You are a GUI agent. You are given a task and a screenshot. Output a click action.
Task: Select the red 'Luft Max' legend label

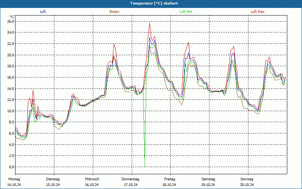pos(257,12)
